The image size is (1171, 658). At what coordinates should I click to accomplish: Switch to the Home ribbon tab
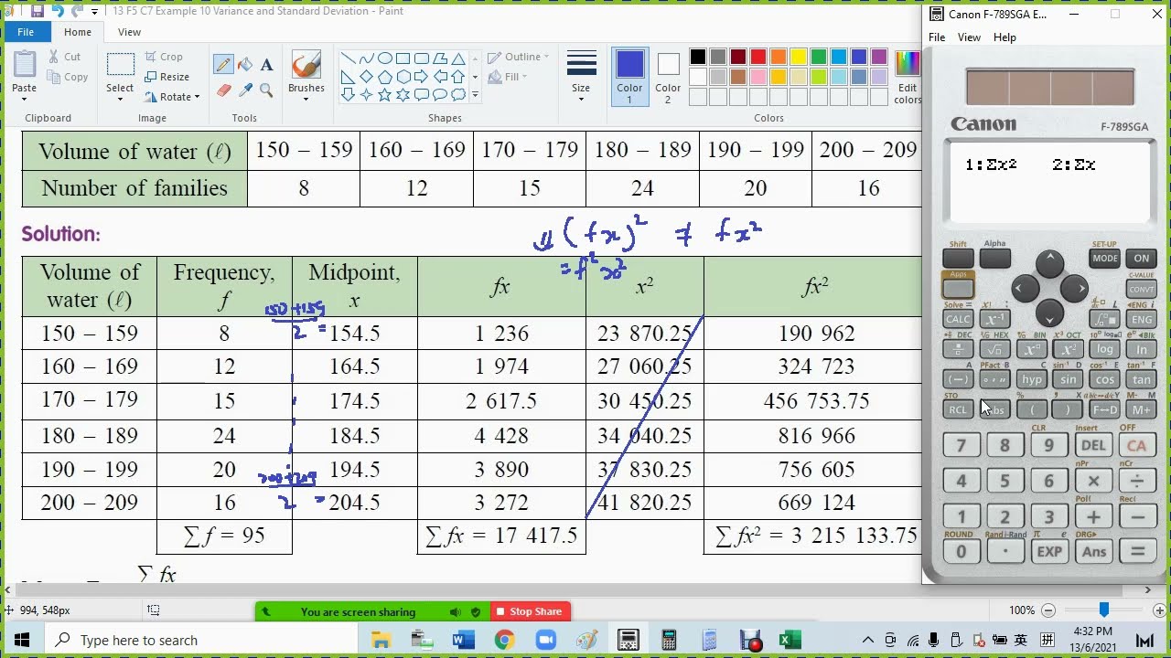click(78, 32)
